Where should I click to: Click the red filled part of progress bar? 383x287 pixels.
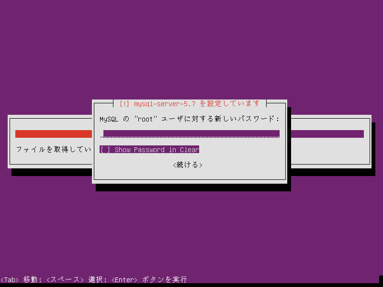[x=53, y=134]
